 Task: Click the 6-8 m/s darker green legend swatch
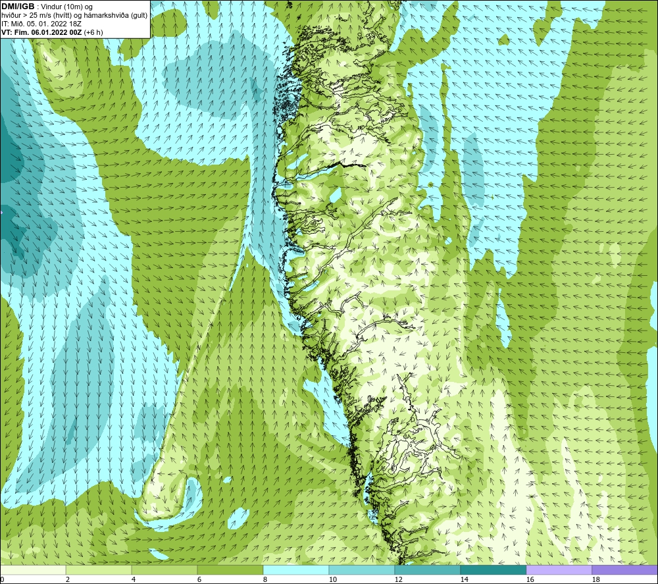pyautogui.click(x=230, y=570)
